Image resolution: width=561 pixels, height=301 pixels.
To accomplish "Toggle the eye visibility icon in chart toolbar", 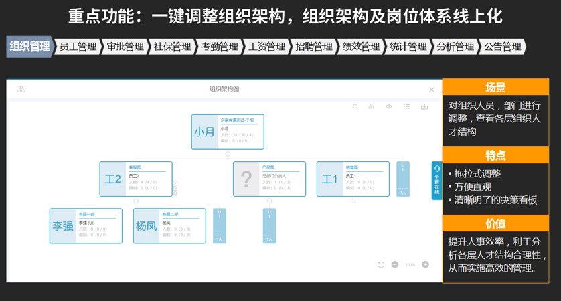I will click(x=389, y=106).
